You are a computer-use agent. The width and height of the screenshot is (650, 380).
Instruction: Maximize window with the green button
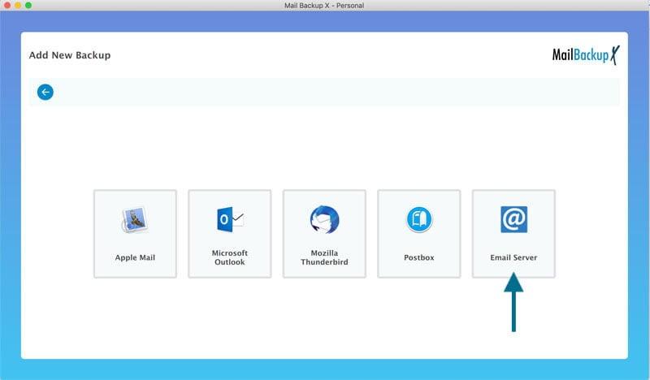tap(28, 6)
